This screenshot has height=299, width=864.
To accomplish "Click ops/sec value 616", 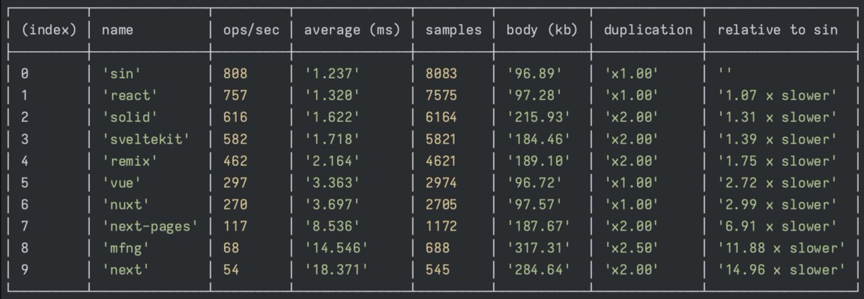I will click(x=235, y=116).
